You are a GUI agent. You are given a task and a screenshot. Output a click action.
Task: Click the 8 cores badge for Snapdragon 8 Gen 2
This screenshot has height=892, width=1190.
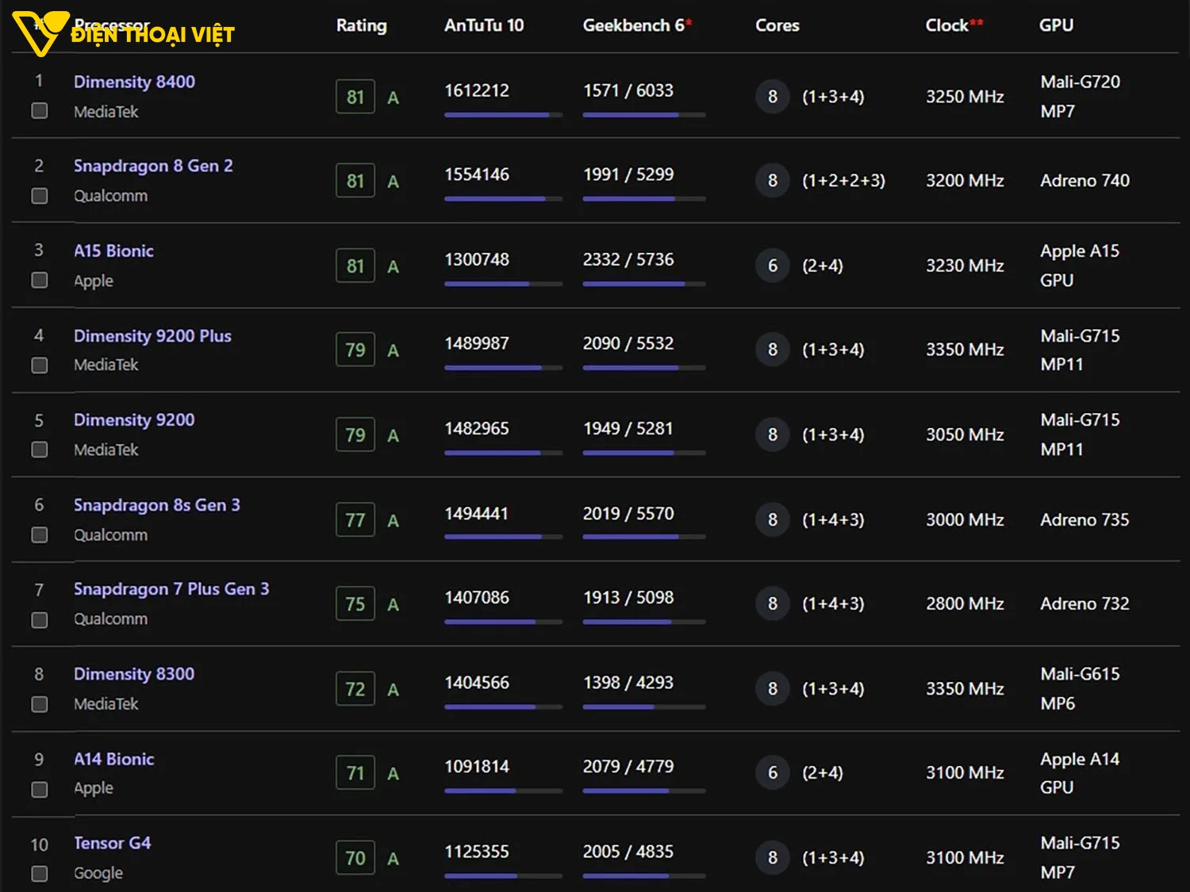pos(772,181)
